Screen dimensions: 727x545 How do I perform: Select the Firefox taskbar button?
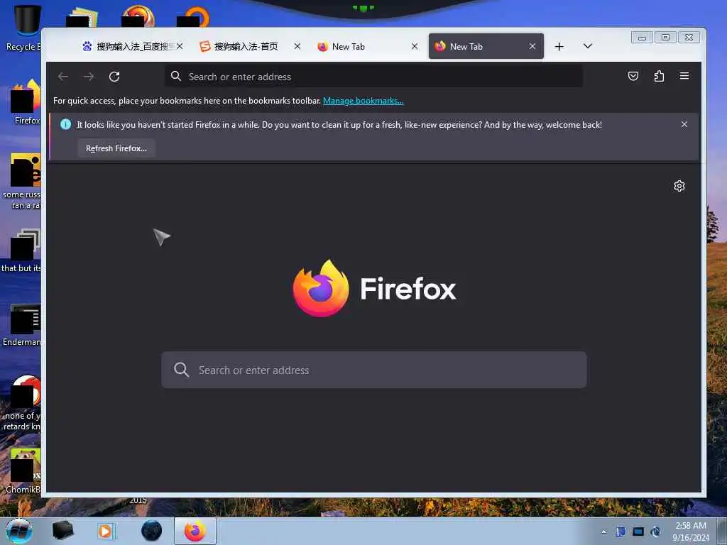(x=195, y=531)
